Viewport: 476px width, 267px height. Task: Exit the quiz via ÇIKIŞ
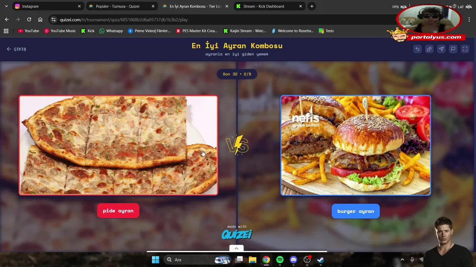(16, 49)
